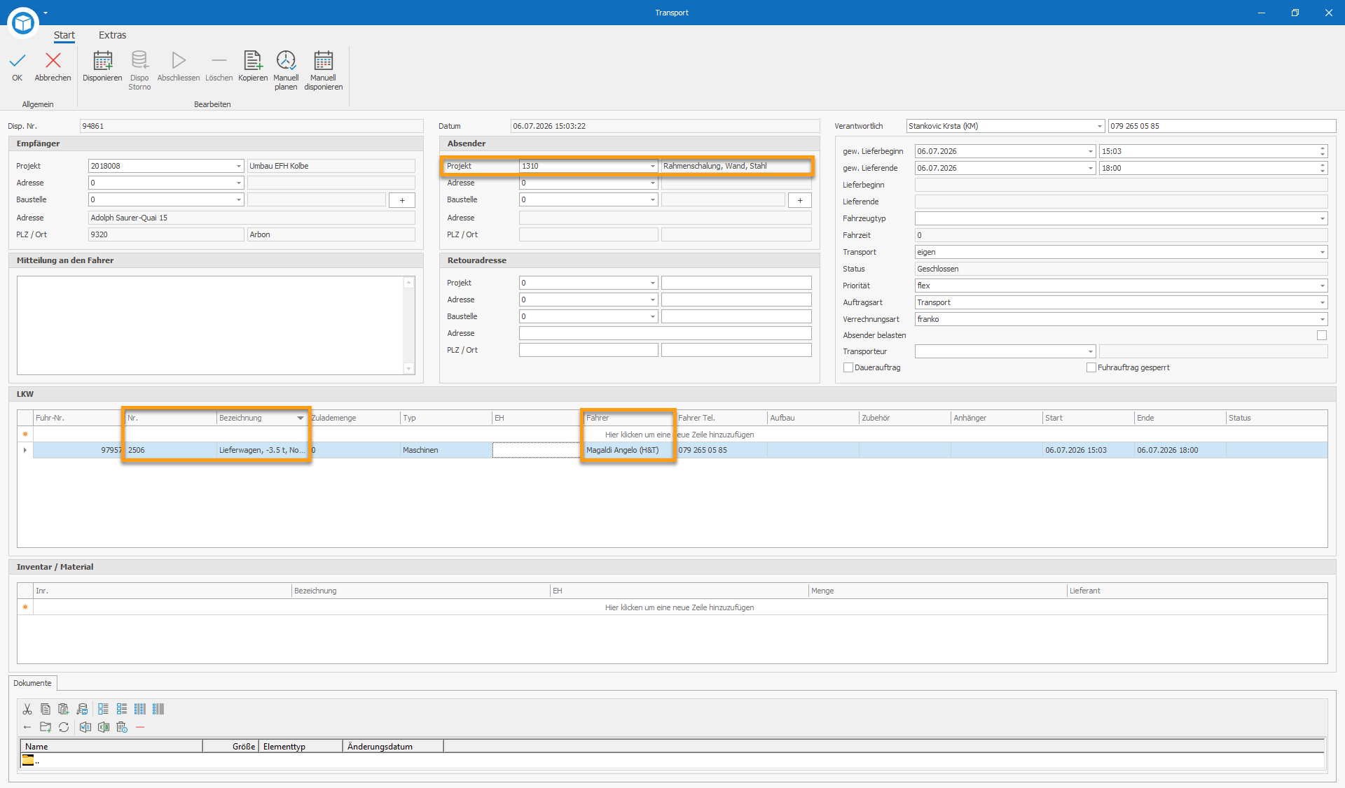
Task: Enable the Dauerauftrag checkbox
Action: 848,367
